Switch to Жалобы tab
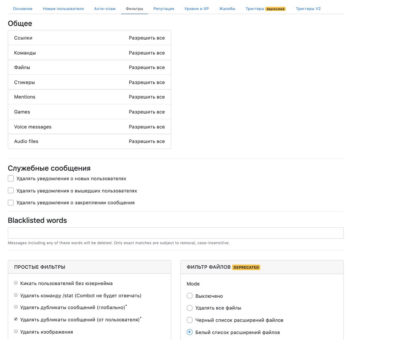402x340 pixels. point(227,9)
